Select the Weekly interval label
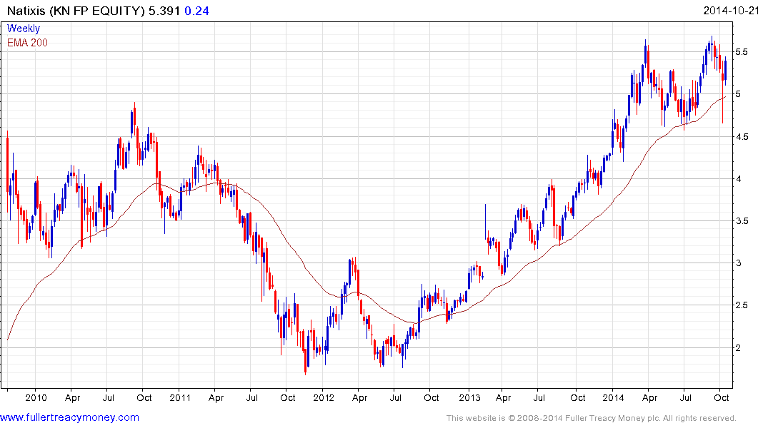 [24, 29]
